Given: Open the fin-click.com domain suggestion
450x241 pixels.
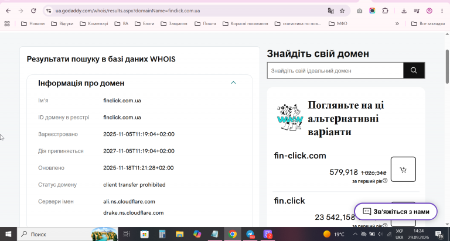Looking at the screenshot, I should (x=300, y=156).
